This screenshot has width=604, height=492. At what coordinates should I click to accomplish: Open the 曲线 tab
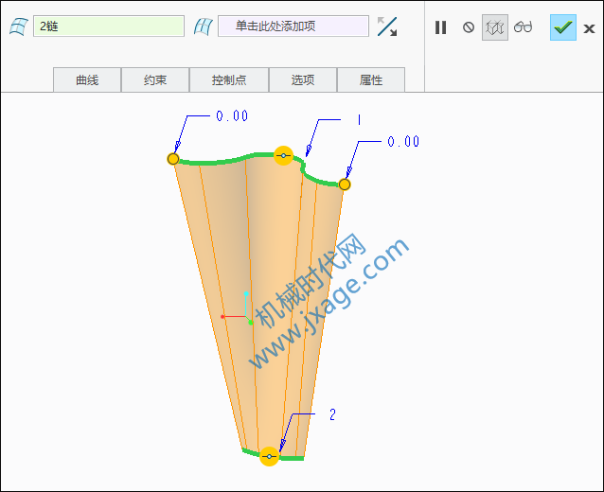[x=87, y=80]
